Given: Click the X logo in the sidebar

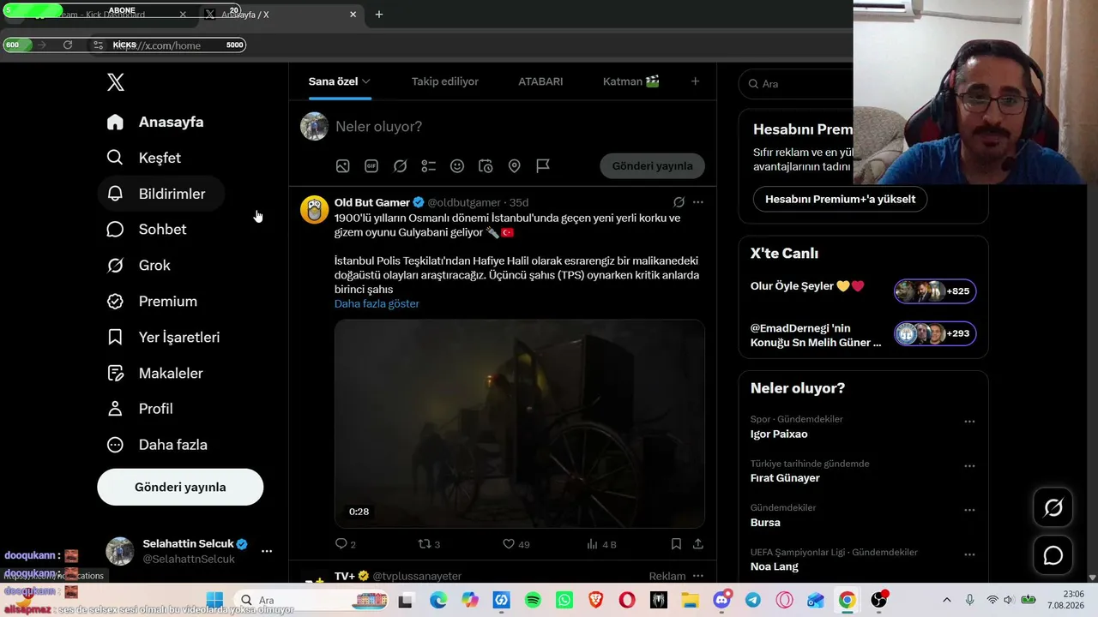Looking at the screenshot, I should coord(116,82).
